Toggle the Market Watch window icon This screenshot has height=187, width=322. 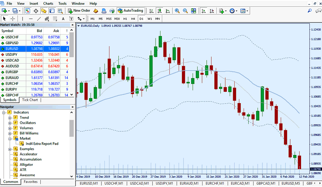click(28, 10)
